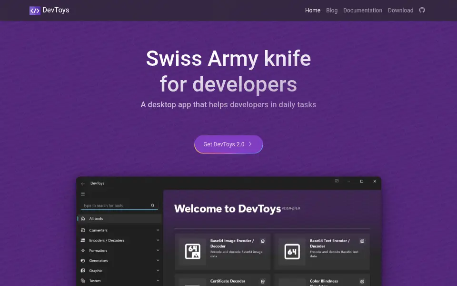Click the Base64 Image Encoder tile icon
The height and width of the screenshot is (286, 457).
coord(193,251)
